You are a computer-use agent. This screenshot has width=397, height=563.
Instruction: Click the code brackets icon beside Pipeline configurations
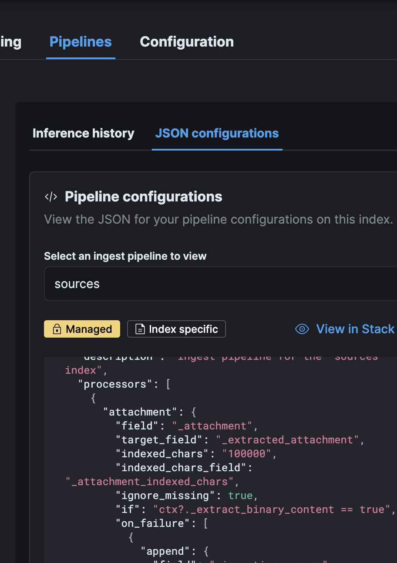[51, 197]
